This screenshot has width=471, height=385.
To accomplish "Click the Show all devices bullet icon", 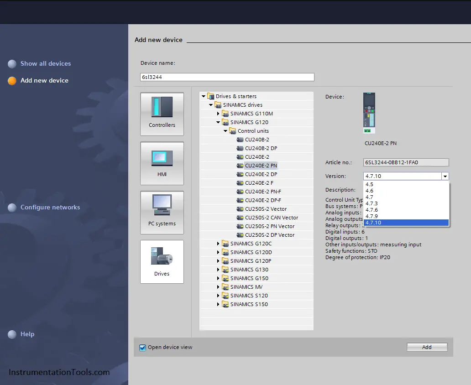I will (x=12, y=64).
